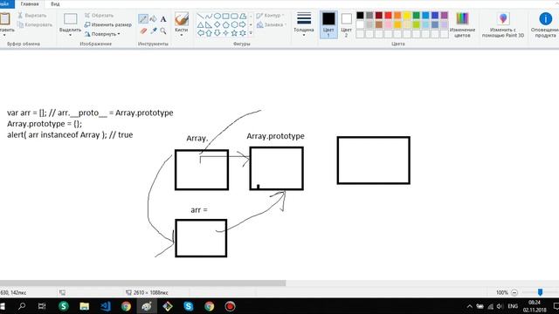Click the Обрезать (Crop) button
The height and width of the screenshot is (314, 559).
click(99, 16)
